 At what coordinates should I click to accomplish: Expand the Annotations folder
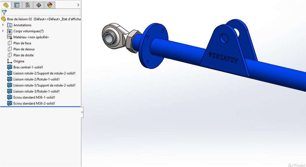point(3,25)
